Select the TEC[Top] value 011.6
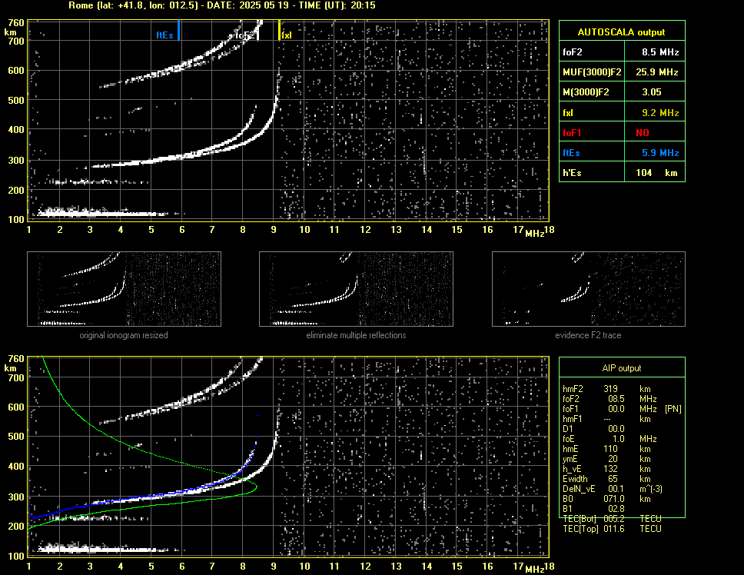 pyautogui.click(x=613, y=529)
